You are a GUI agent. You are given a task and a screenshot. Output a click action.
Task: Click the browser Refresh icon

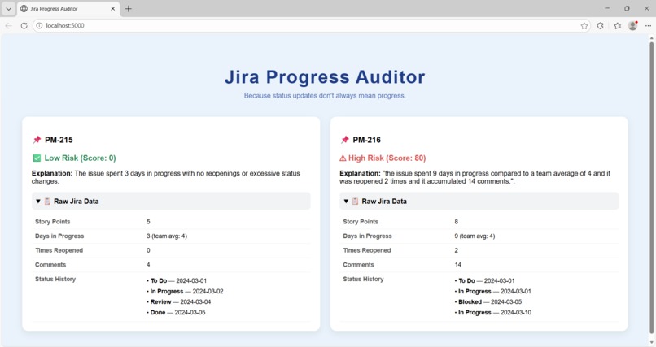tap(24, 25)
